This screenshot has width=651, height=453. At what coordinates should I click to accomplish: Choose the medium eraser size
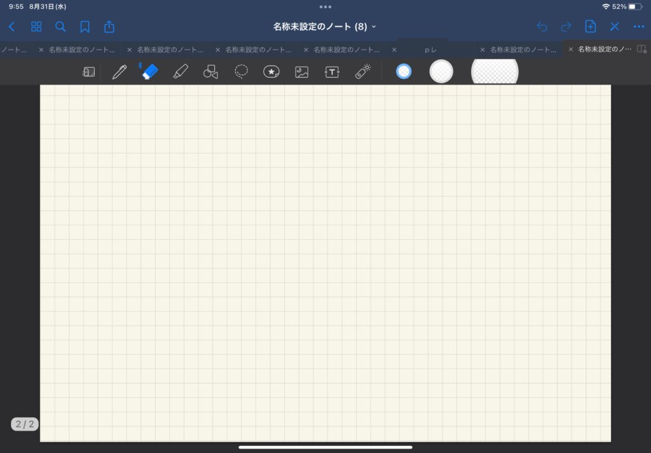coord(441,71)
